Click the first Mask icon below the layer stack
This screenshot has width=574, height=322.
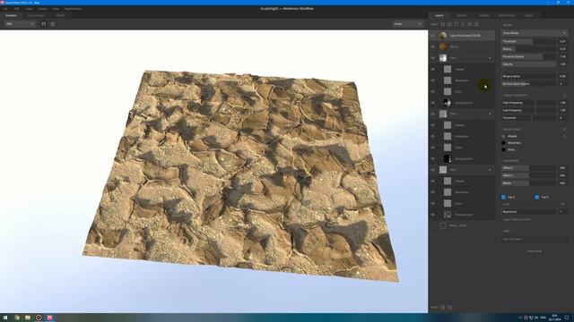pos(443,308)
